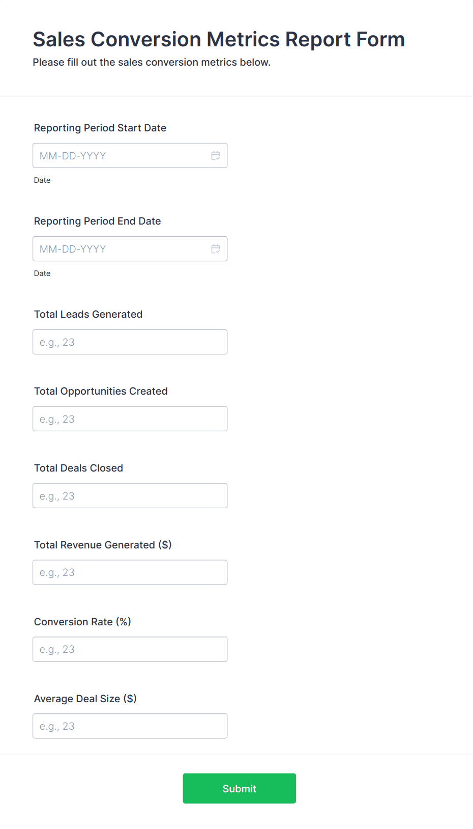This screenshot has width=473, height=829.
Task: Click the Average Deal Size ($) label
Action: (85, 699)
